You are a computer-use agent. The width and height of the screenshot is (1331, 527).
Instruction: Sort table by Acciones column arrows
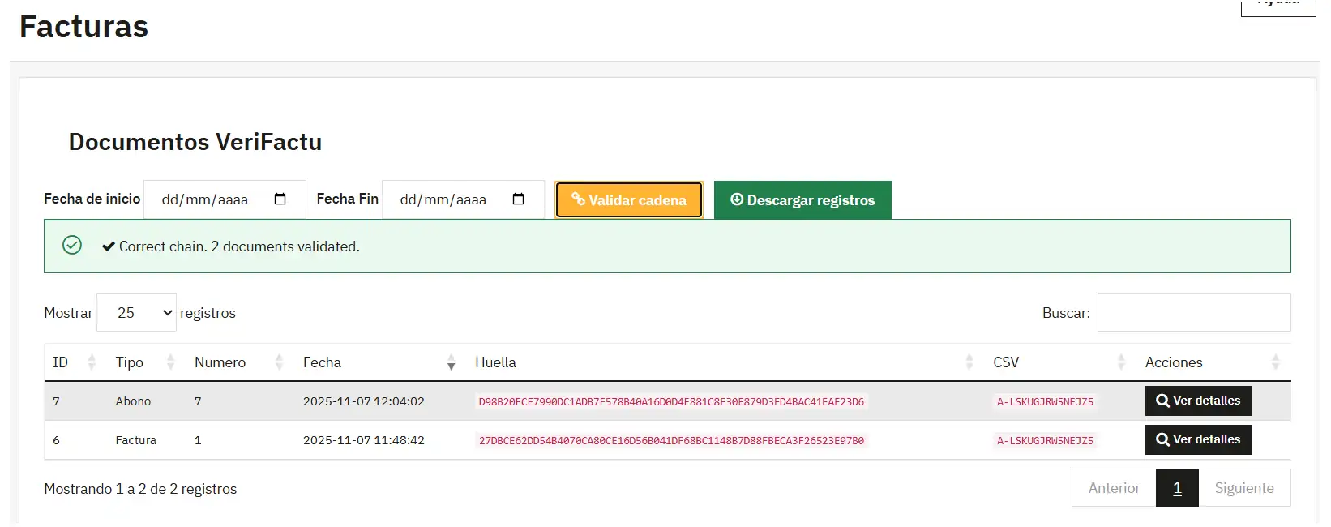[x=1275, y=362]
